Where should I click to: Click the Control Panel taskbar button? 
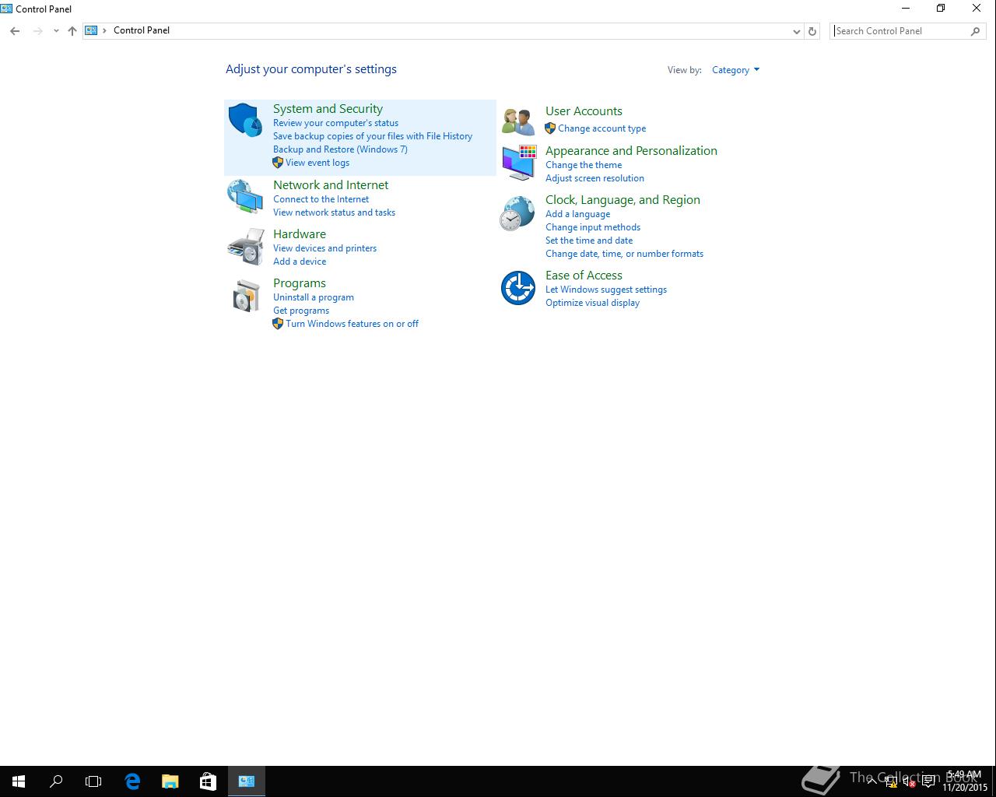247,781
